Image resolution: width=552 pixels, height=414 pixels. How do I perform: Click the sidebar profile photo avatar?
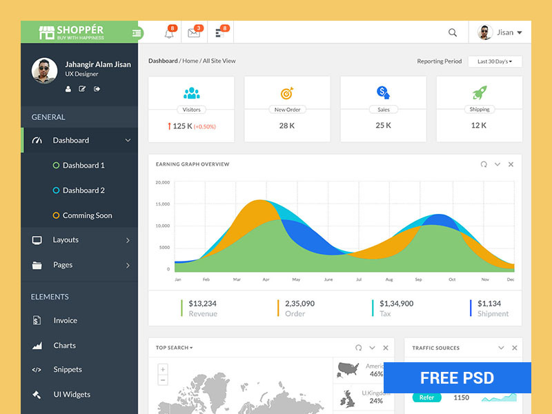point(44,71)
